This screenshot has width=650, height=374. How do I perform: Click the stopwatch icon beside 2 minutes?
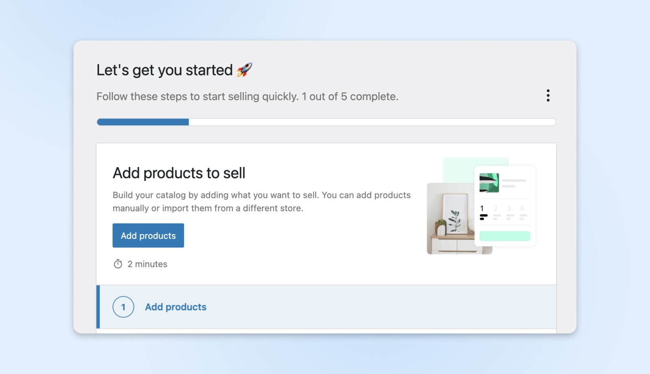(118, 264)
